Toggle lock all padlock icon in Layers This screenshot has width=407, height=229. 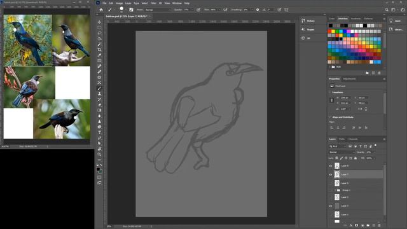(355, 158)
